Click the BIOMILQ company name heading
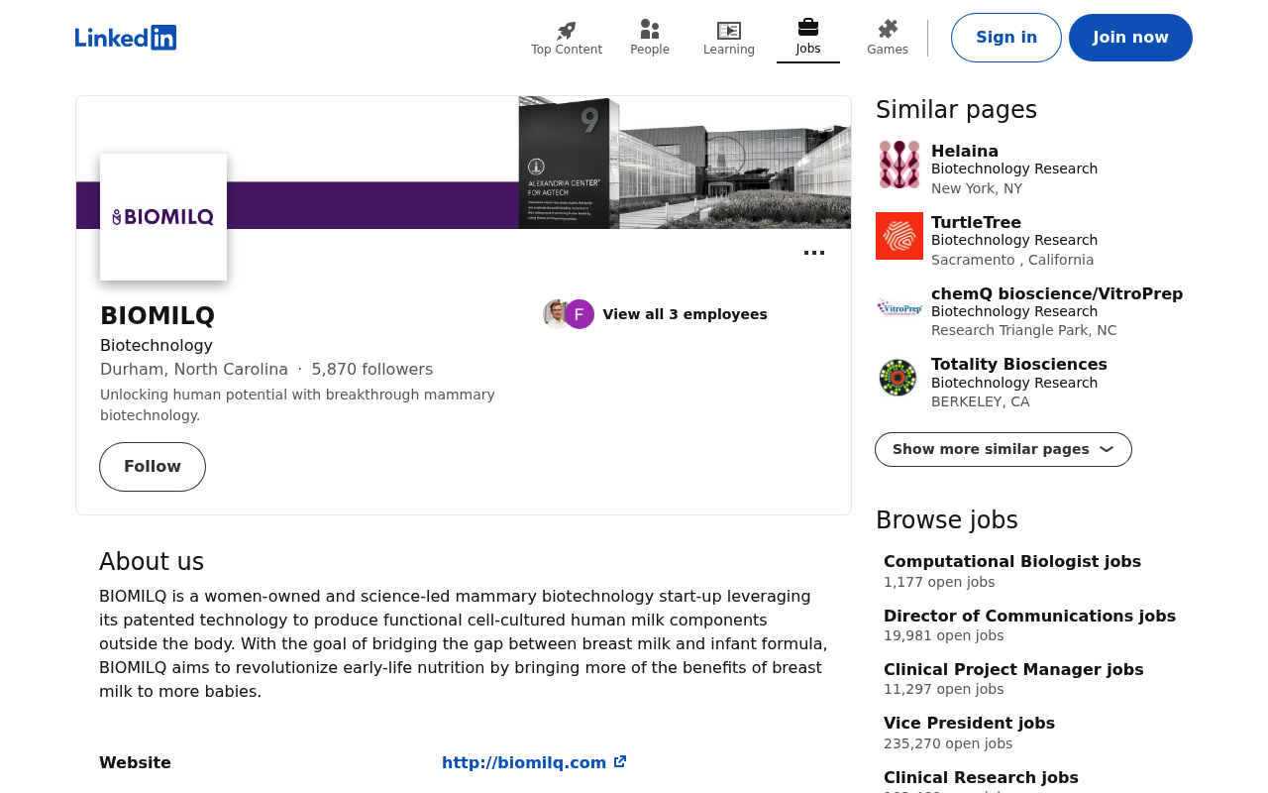 [158, 316]
